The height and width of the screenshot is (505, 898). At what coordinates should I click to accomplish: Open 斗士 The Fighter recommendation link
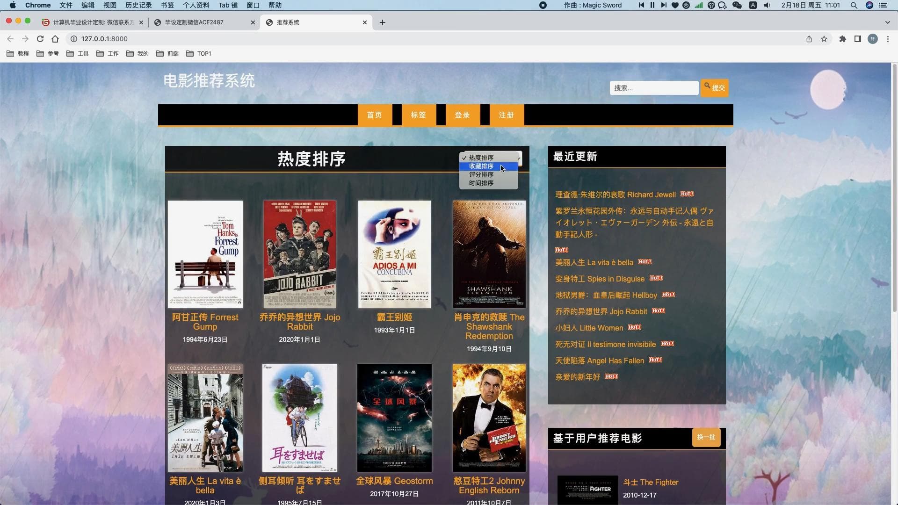tap(651, 483)
